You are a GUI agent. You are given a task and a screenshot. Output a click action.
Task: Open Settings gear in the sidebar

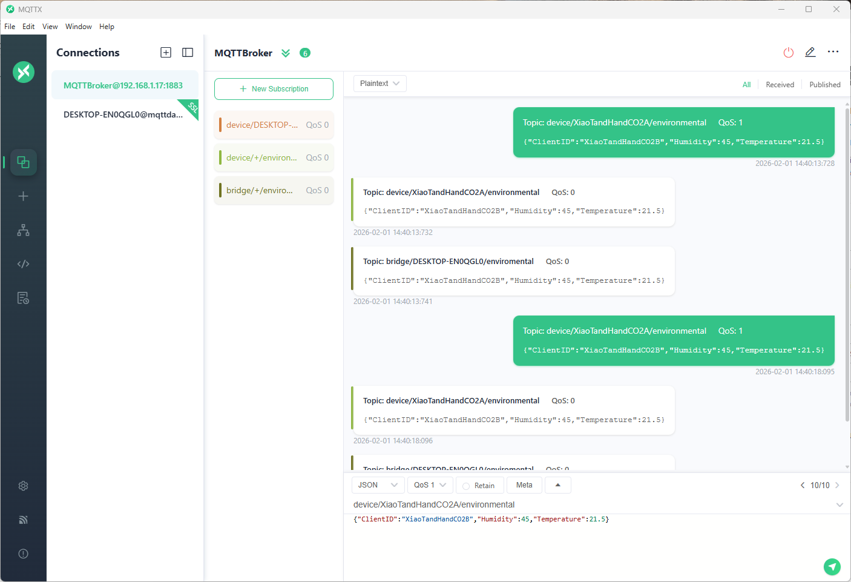click(23, 486)
